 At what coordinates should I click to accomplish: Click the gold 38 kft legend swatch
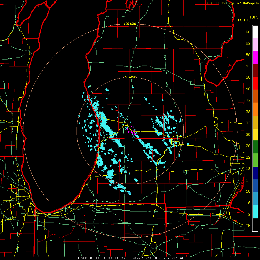click(255, 122)
